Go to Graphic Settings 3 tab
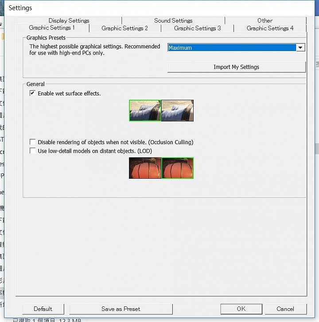Image resolution: width=319 pixels, height=322 pixels. tap(197, 28)
